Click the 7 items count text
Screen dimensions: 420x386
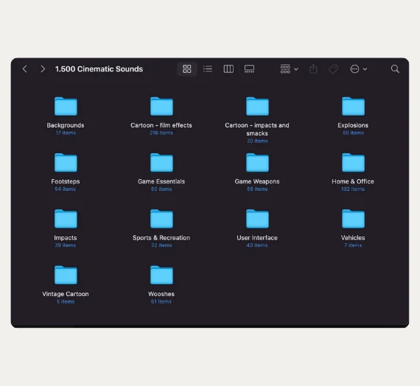[353, 245]
